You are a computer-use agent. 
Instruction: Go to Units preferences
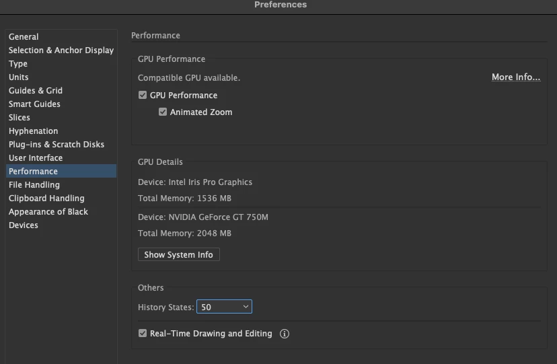(x=19, y=77)
